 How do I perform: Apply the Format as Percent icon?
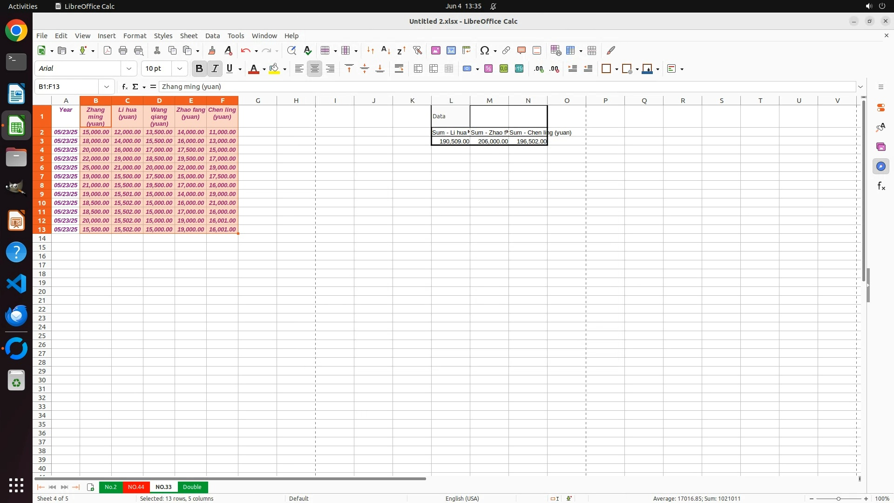point(488,69)
